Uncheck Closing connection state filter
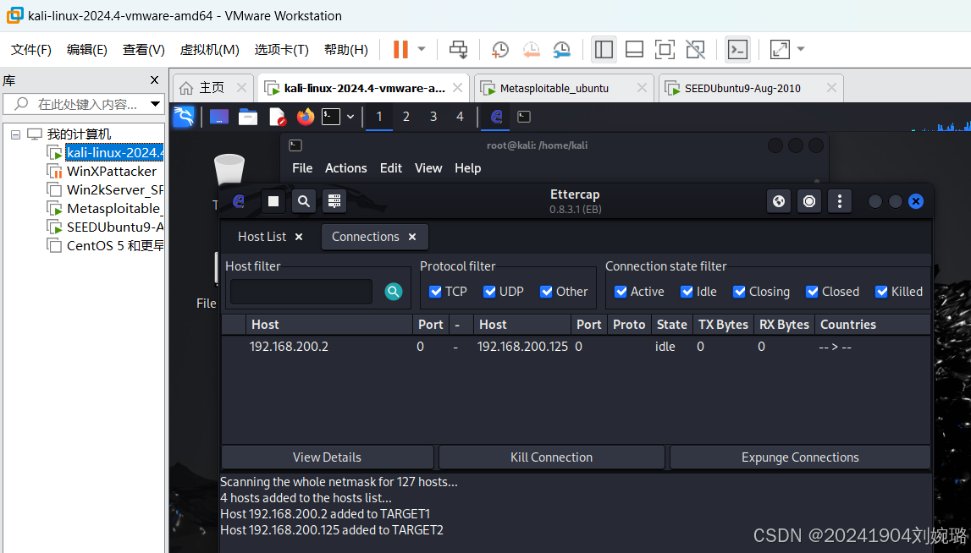This screenshot has height=553, width=971. tap(739, 292)
